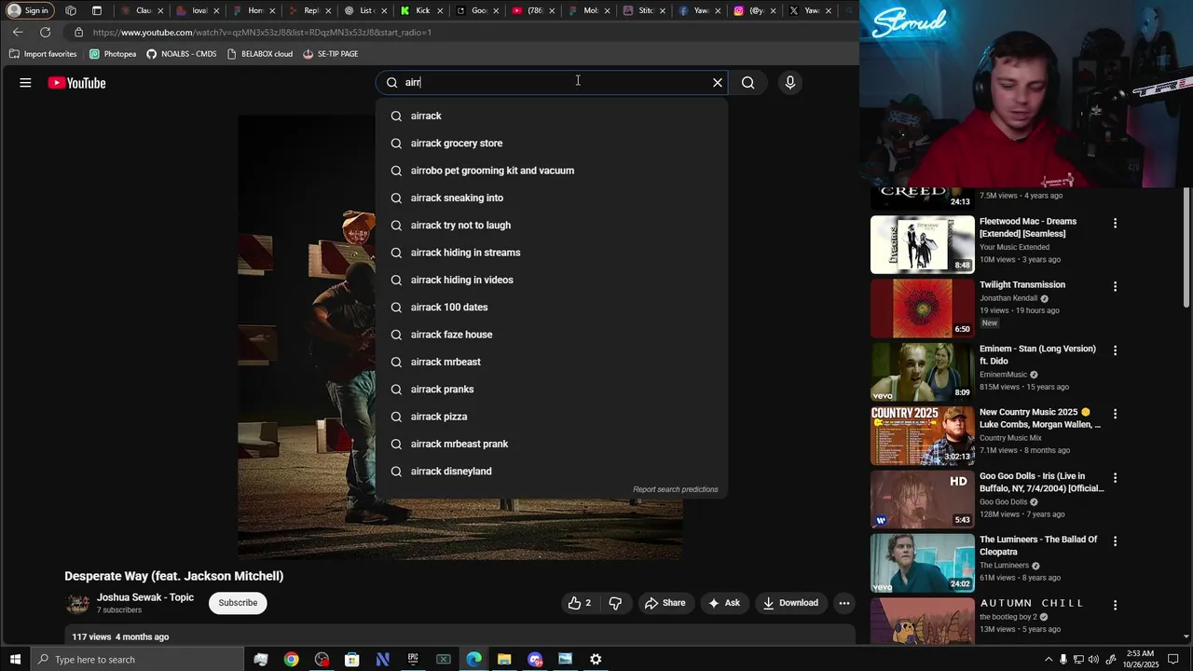
Task: Start voice search with the microphone
Action: point(790,83)
